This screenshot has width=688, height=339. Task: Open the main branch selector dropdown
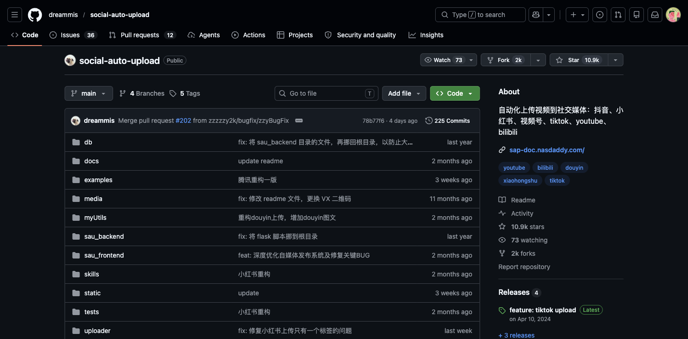tap(89, 93)
